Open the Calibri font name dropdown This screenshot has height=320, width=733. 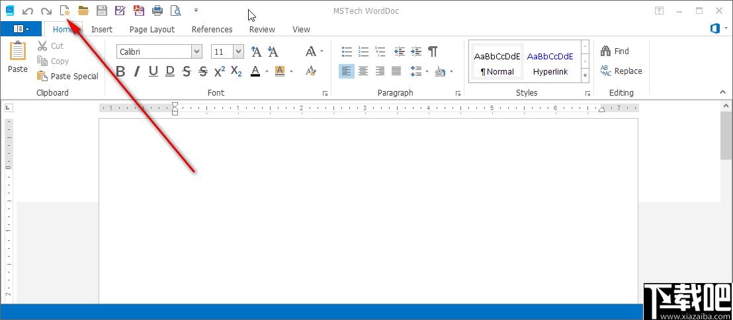pyautogui.click(x=196, y=51)
